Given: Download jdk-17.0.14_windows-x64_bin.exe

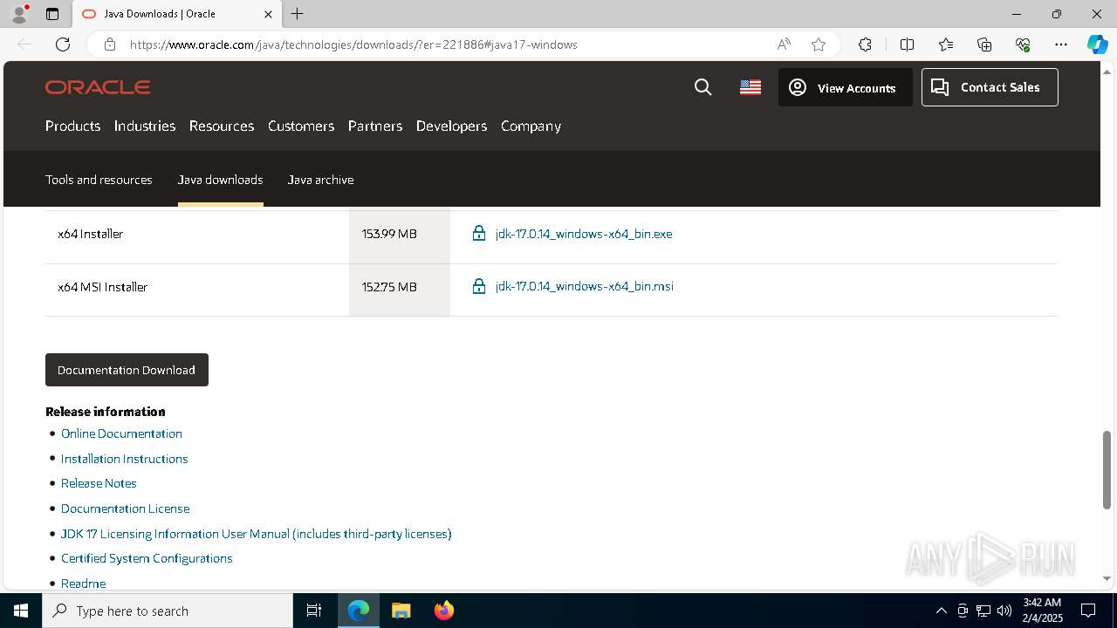Looking at the screenshot, I should pos(584,234).
